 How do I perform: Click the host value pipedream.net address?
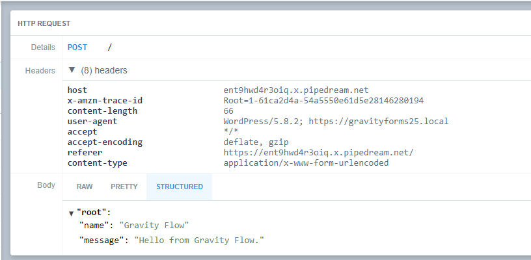click(x=295, y=90)
